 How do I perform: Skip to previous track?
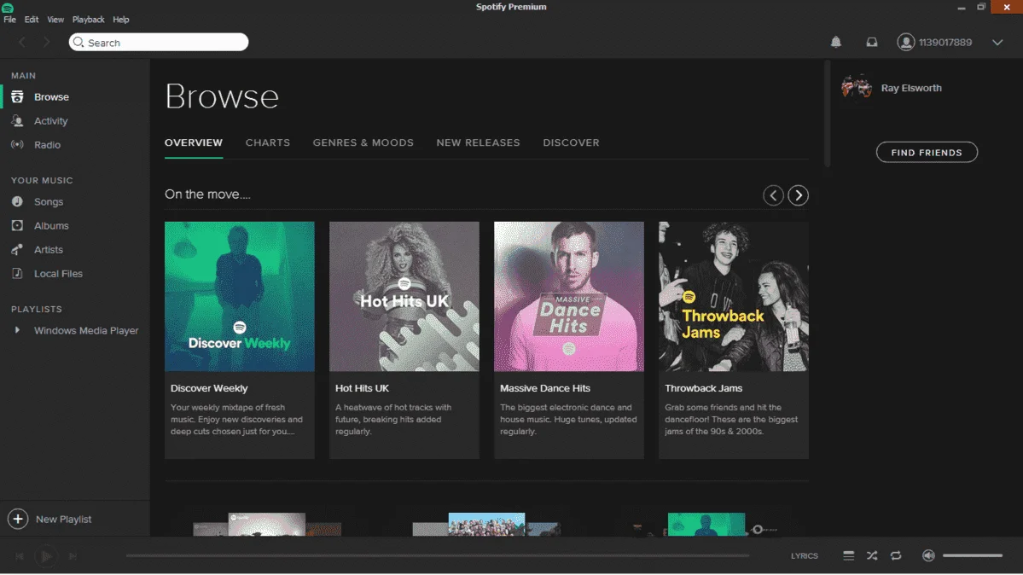tap(20, 556)
